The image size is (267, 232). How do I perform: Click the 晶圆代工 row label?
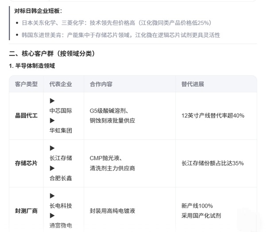pyautogui.click(x=26, y=116)
